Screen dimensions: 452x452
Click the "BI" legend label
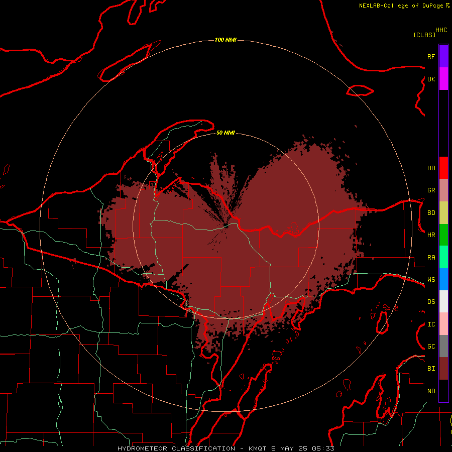pyautogui.click(x=431, y=369)
